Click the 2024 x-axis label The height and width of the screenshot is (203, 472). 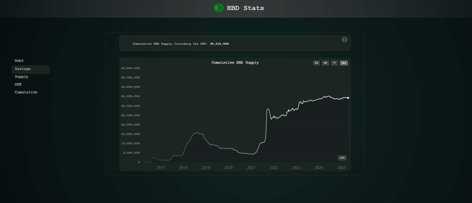319,168
